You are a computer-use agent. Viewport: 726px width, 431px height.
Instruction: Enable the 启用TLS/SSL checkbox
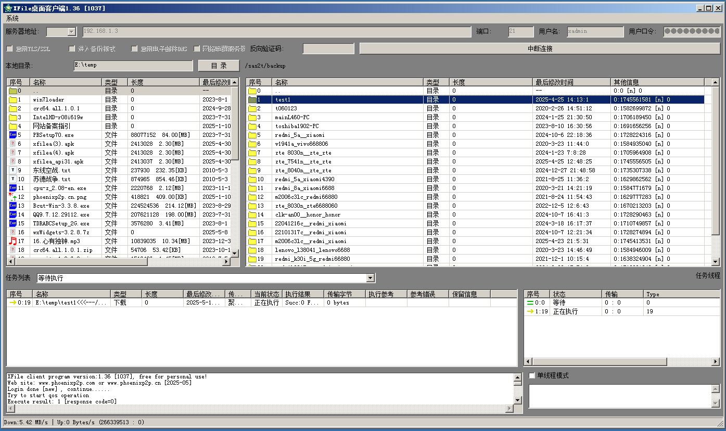[x=9, y=49]
